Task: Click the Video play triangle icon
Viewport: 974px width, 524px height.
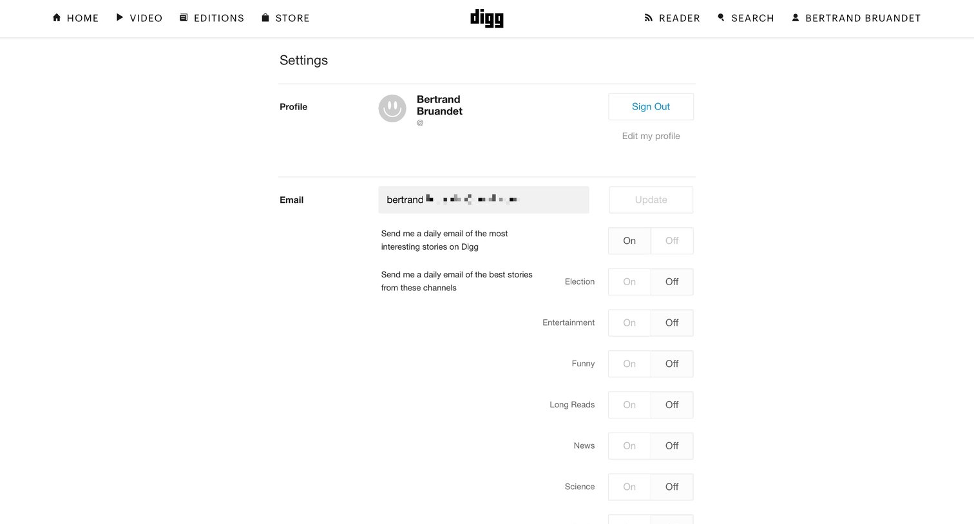Action: pyautogui.click(x=120, y=17)
